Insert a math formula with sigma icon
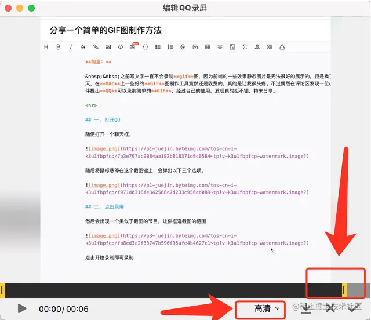Viewport: 371px width, 320px height. pyautogui.click(x=245, y=47)
